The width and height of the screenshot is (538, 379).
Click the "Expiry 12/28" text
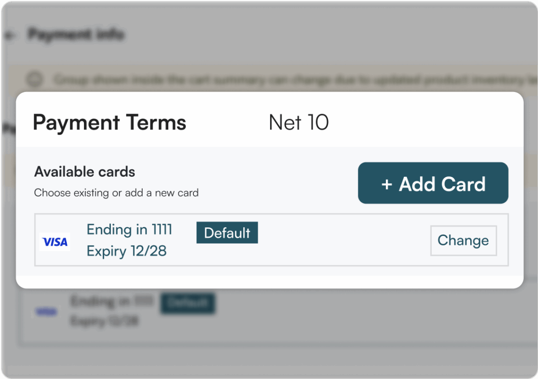coord(127,251)
